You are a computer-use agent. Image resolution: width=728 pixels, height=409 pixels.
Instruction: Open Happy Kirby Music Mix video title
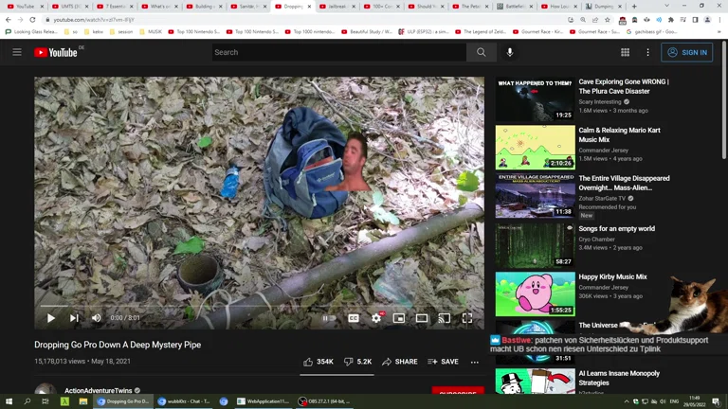(x=612, y=276)
